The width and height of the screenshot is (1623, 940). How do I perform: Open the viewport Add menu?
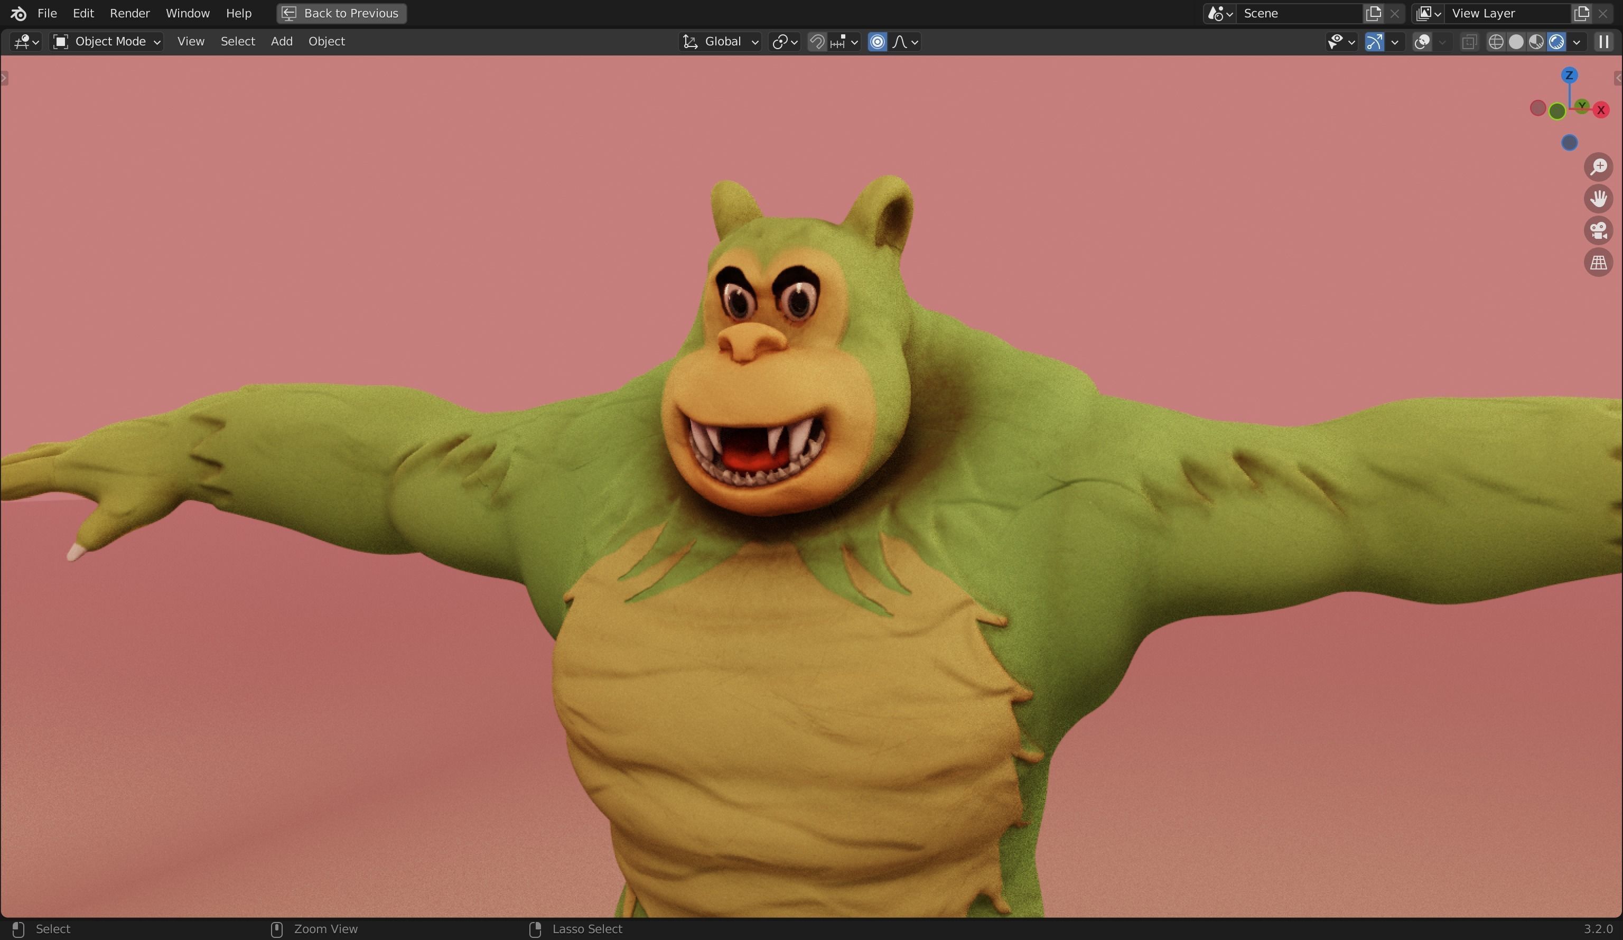pos(282,42)
